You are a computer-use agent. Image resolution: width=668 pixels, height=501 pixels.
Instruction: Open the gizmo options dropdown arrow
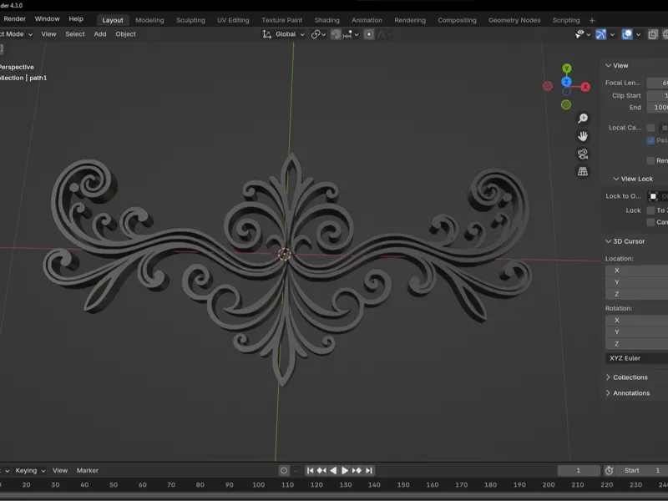tap(612, 34)
